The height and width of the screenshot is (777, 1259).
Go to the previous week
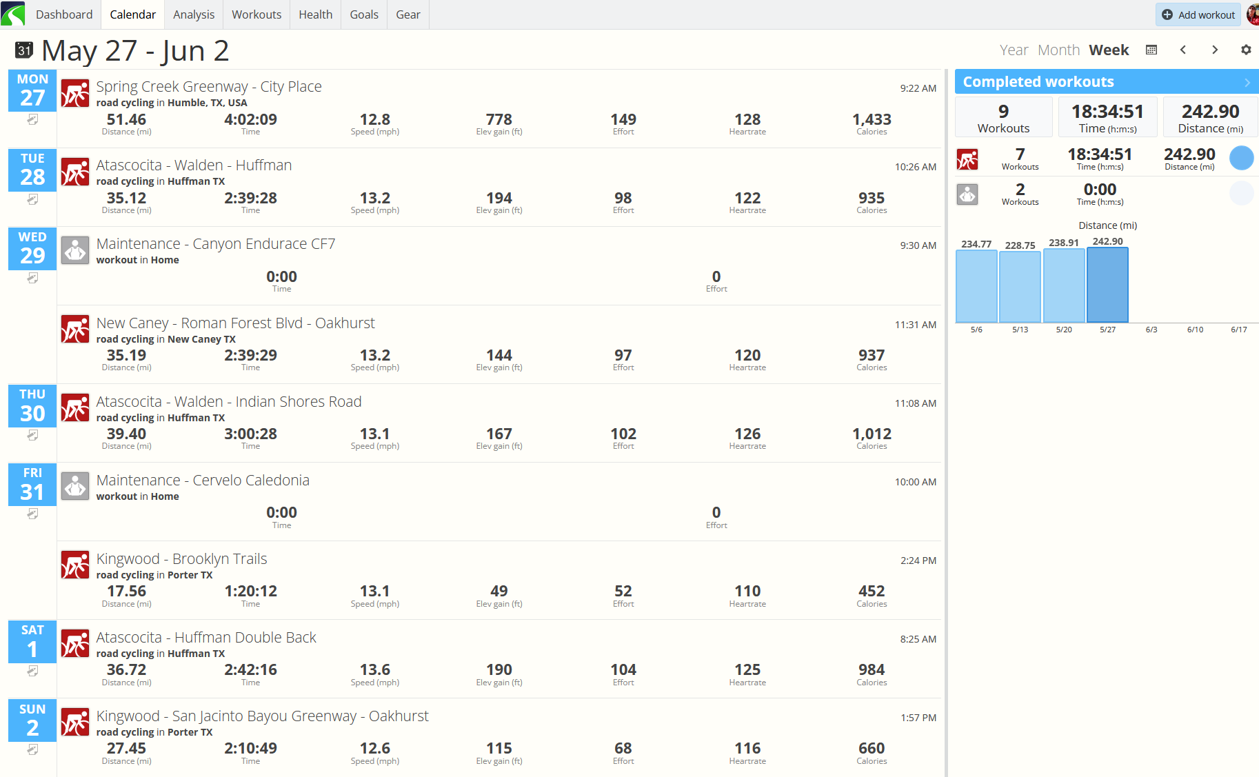pos(1183,50)
